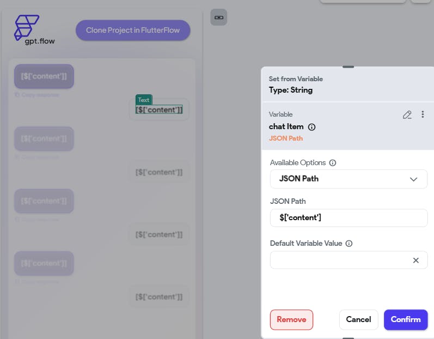The width and height of the screenshot is (434, 339).
Task: Click the small widget icon above the canvas
Action: (x=219, y=17)
